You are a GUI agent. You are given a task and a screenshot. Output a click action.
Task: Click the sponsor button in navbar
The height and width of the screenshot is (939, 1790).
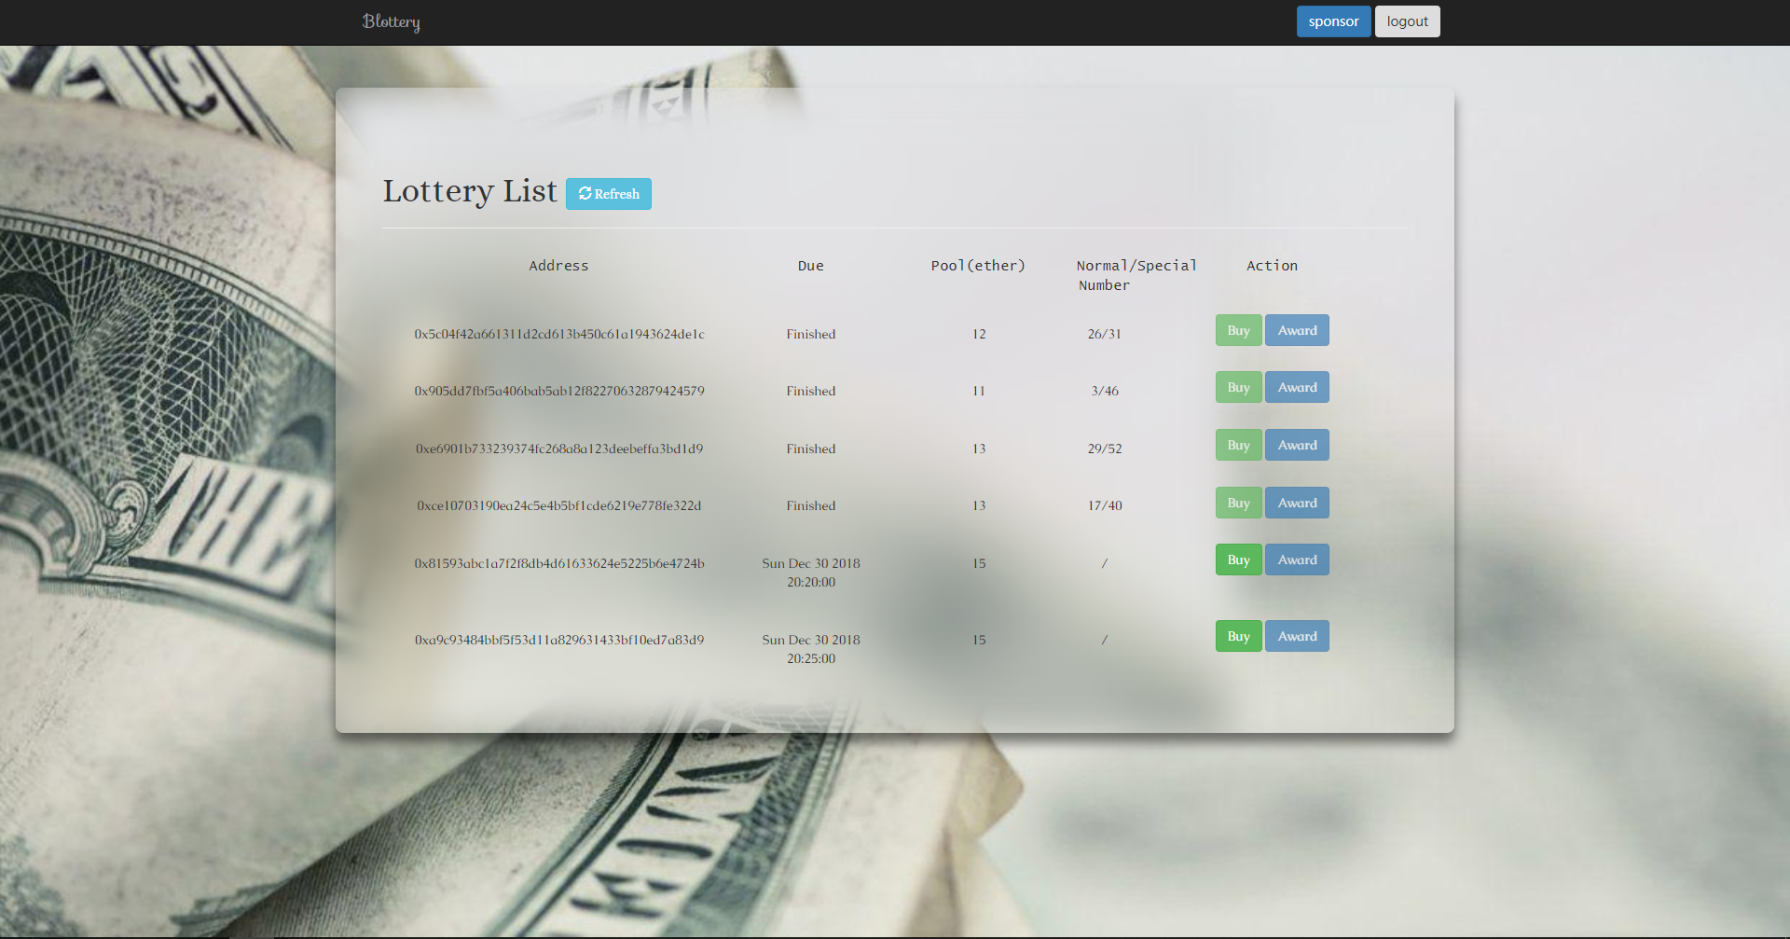coord(1332,21)
